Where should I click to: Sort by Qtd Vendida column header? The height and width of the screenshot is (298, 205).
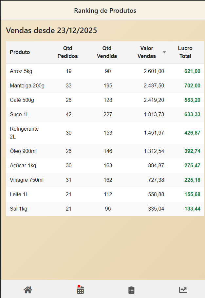tap(107, 52)
